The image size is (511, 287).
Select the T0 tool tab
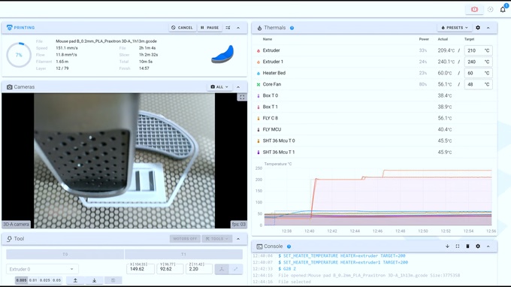tap(65, 254)
